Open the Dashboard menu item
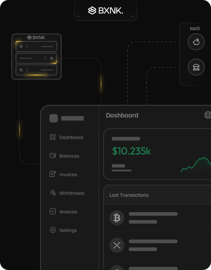This screenshot has height=270, width=211. [x=66, y=137]
